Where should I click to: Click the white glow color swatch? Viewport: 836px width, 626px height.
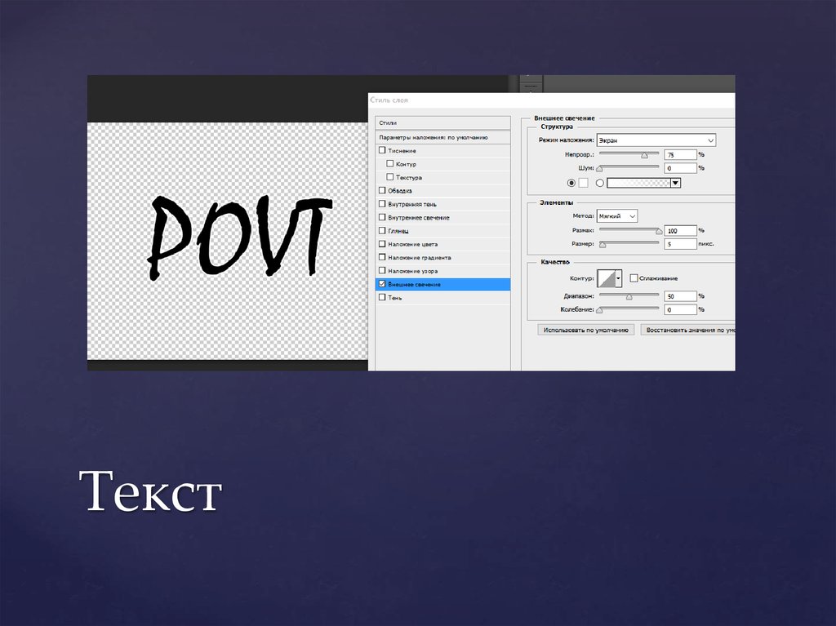coord(583,183)
